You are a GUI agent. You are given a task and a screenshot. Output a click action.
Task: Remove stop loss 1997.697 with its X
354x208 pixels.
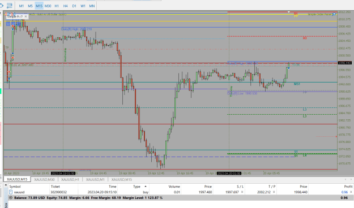242,192
